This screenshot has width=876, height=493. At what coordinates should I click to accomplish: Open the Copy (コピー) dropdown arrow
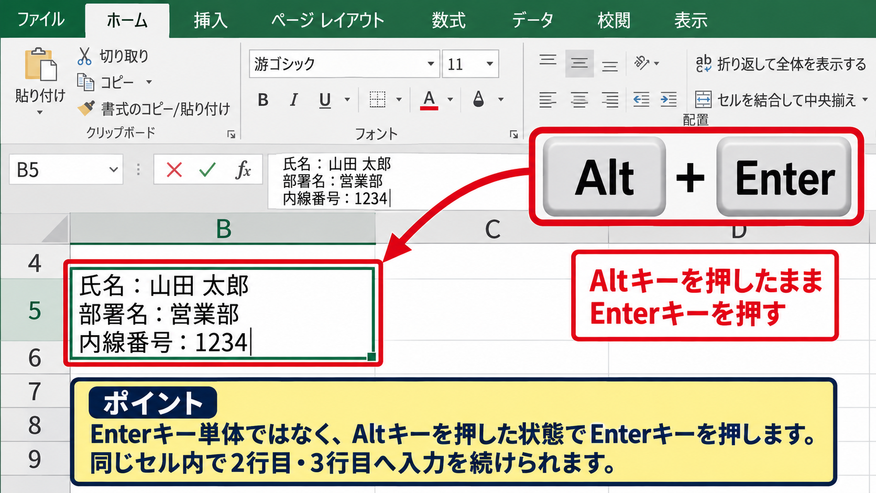point(149,82)
